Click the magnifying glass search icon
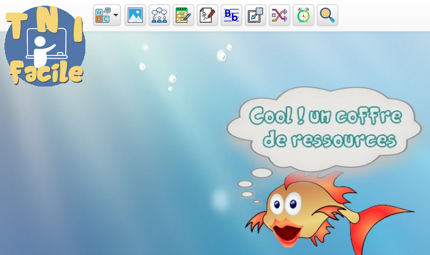The image size is (430, 255). pos(328,16)
